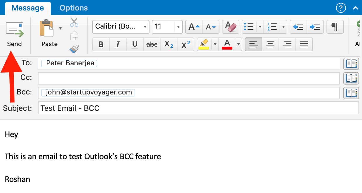Toggle strikethrough formatting
The width and height of the screenshot is (362, 193).
(152, 44)
